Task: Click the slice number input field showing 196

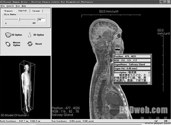Action: pos(41,20)
